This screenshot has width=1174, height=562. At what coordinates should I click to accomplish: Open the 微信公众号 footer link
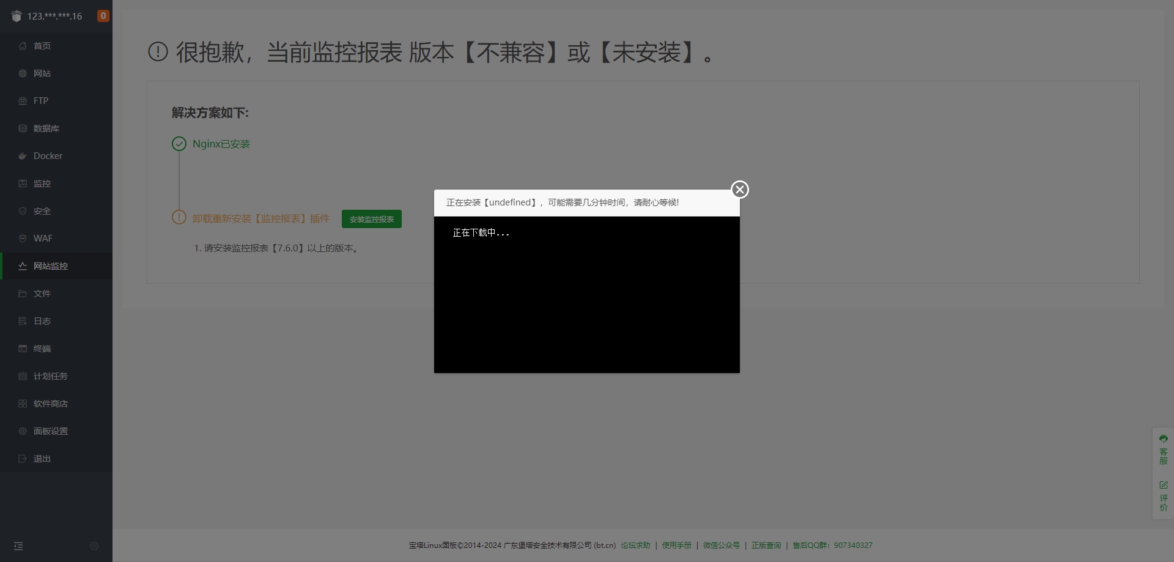click(x=721, y=545)
